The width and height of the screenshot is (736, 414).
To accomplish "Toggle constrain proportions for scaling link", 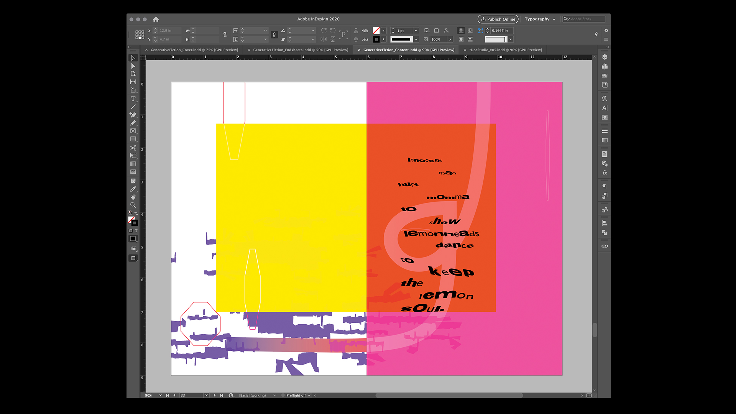I will [x=274, y=35].
